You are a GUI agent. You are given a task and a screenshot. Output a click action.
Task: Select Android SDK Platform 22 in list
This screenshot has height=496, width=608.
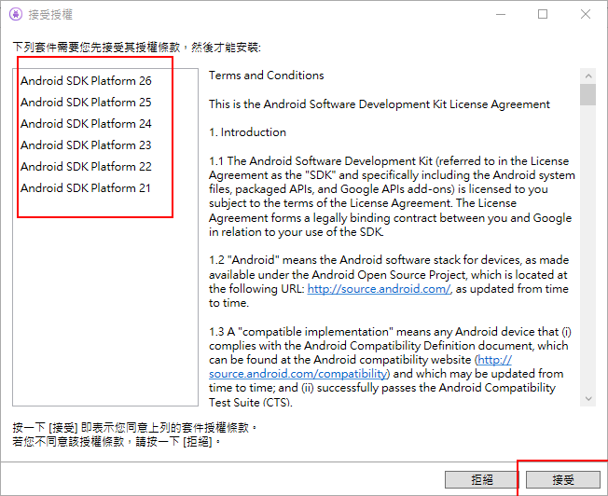point(86,166)
